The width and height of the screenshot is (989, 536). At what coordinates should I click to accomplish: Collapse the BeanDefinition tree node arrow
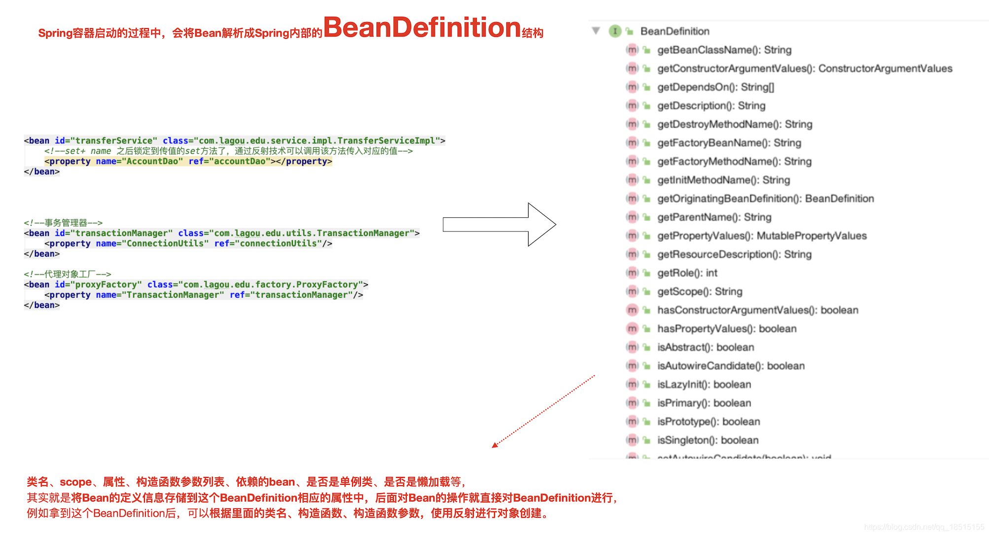click(596, 31)
